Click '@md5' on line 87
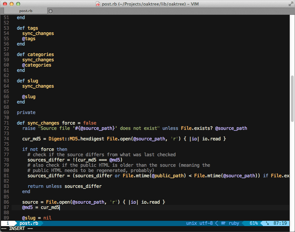Screen dimensions: 295x232 click(27, 207)
